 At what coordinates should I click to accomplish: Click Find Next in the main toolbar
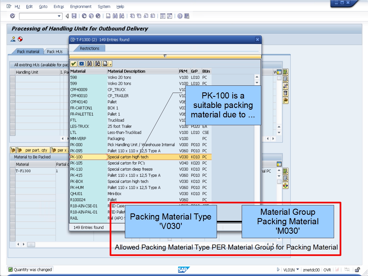(122, 16)
